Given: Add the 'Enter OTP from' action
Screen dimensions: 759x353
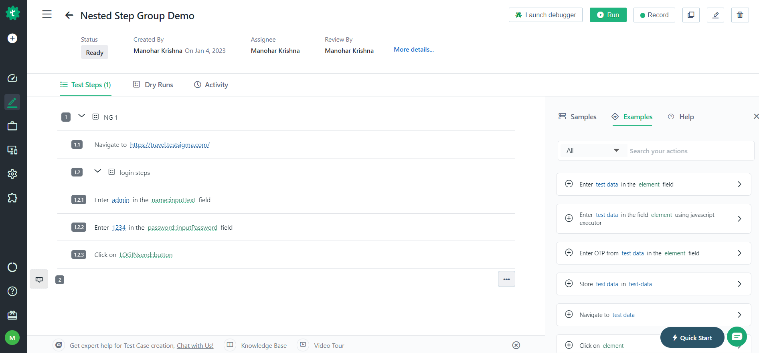Looking at the screenshot, I should click(x=569, y=253).
